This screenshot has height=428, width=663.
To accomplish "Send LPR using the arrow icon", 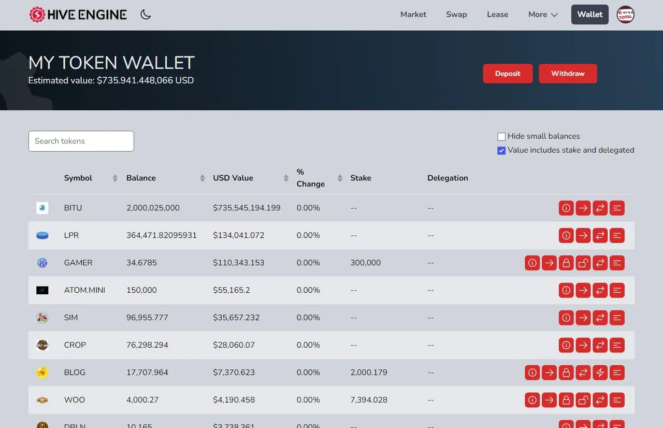I will tap(583, 236).
